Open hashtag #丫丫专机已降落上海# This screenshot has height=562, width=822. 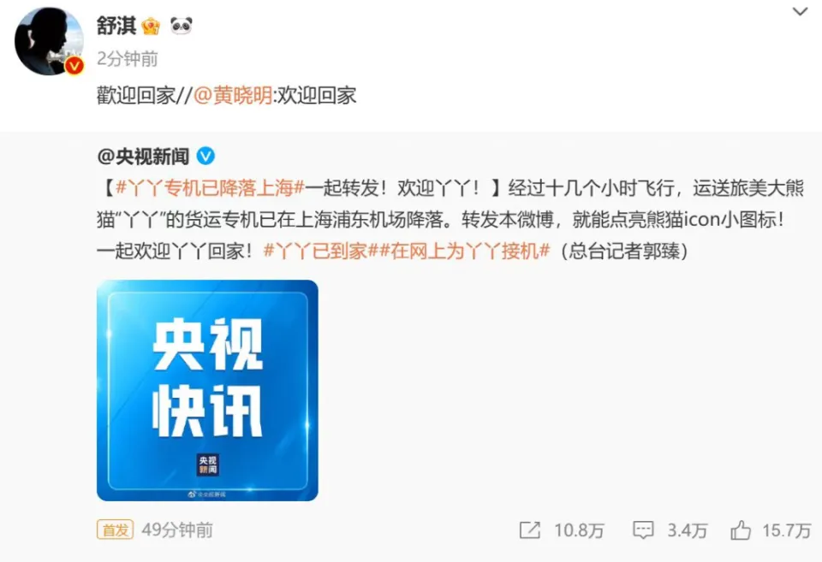[210, 187]
